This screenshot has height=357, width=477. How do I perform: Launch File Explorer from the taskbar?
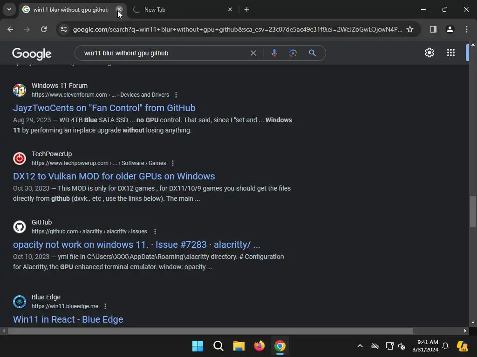(x=239, y=346)
